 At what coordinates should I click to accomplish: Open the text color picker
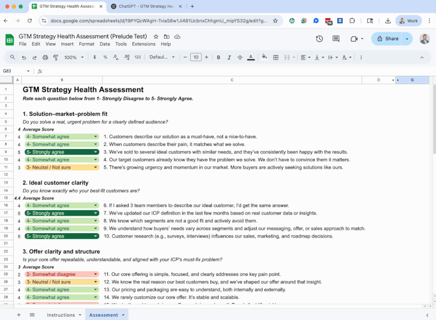(x=251, y=57)
